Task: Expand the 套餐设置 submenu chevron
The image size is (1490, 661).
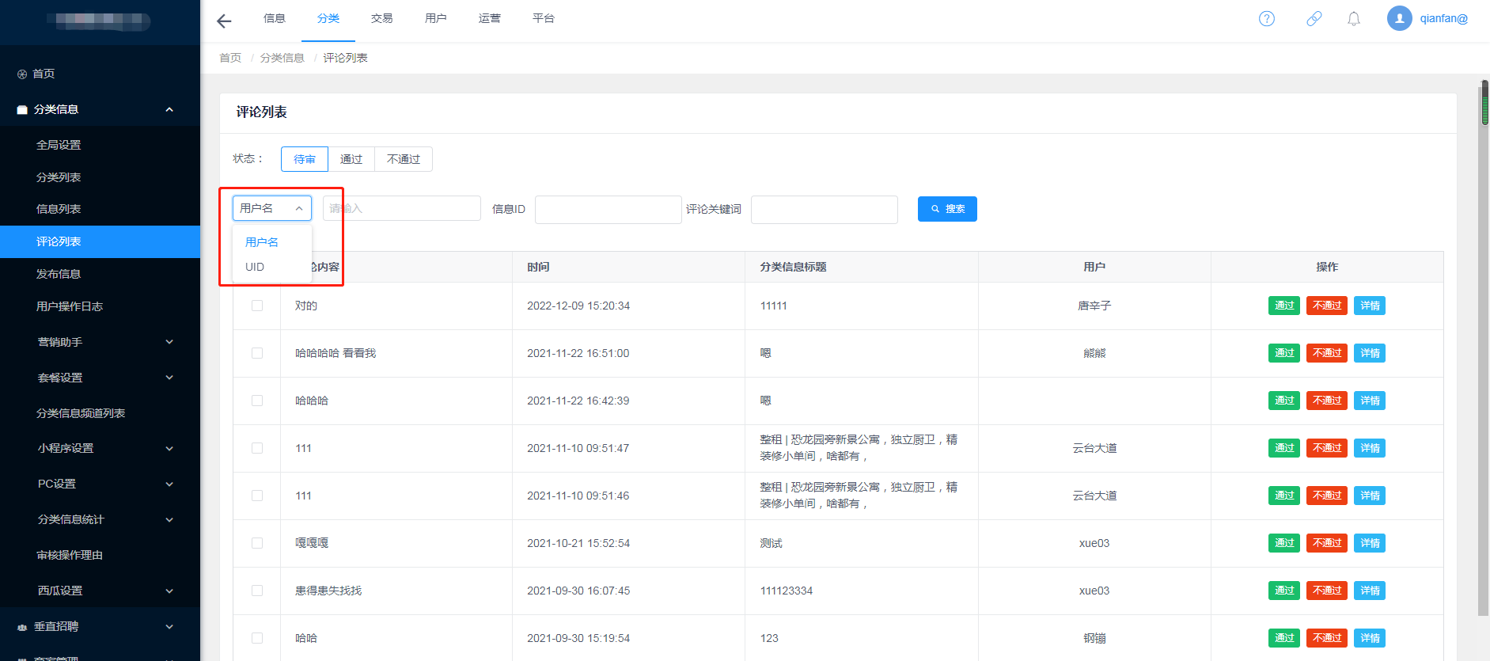Action: pyautogui.click(x=169, y=378)
